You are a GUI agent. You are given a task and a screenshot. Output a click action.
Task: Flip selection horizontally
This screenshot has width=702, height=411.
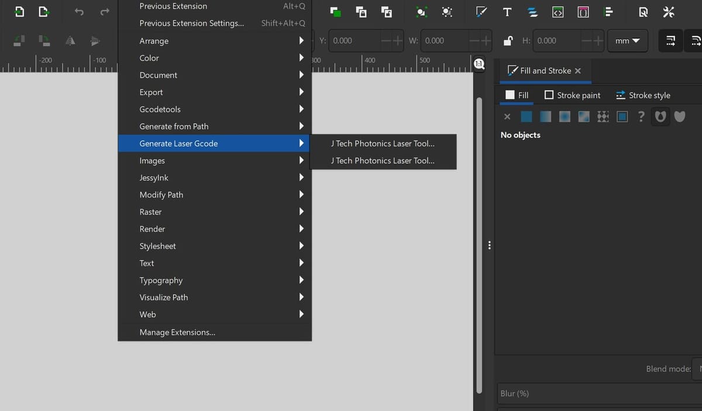coord(70,40)
